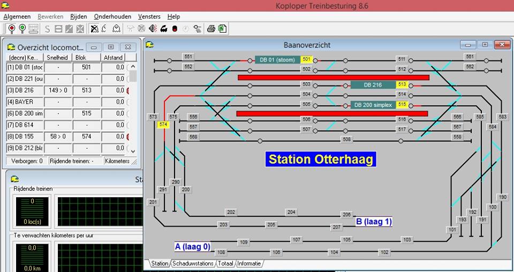Click block 513 yellow marker
This screenshot has height=272, width=514.
[x=402, y=85]
